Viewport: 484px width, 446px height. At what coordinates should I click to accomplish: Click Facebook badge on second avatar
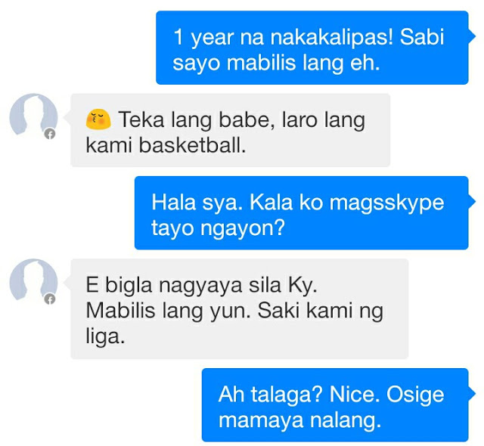coord(50,299)
